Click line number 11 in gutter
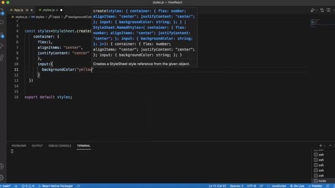 [x=16, y=69]
